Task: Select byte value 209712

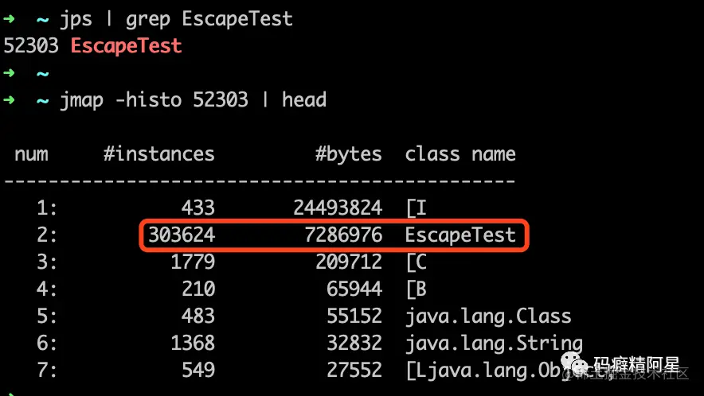Action: pyautogui.click(x=349, y=262)
